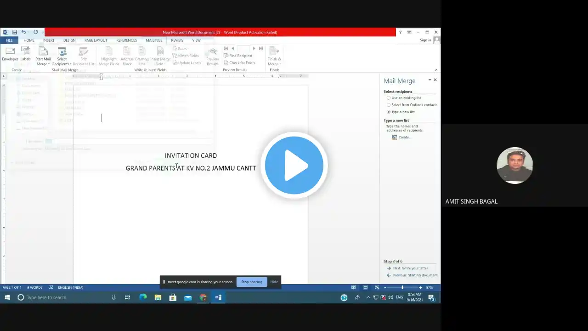Click Check for Errors in ribbon
Viewport: 588px width, 331px height.
pyautogui.click(x=239, y=63)
